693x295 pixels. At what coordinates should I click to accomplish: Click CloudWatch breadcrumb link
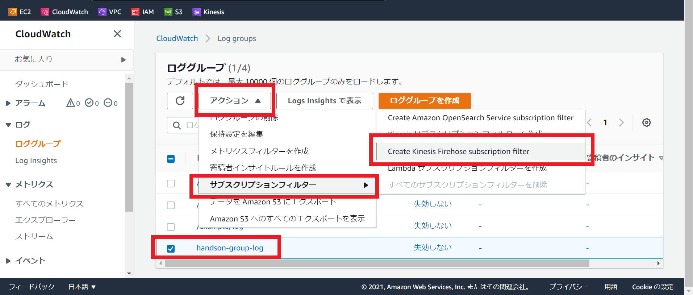177,38
